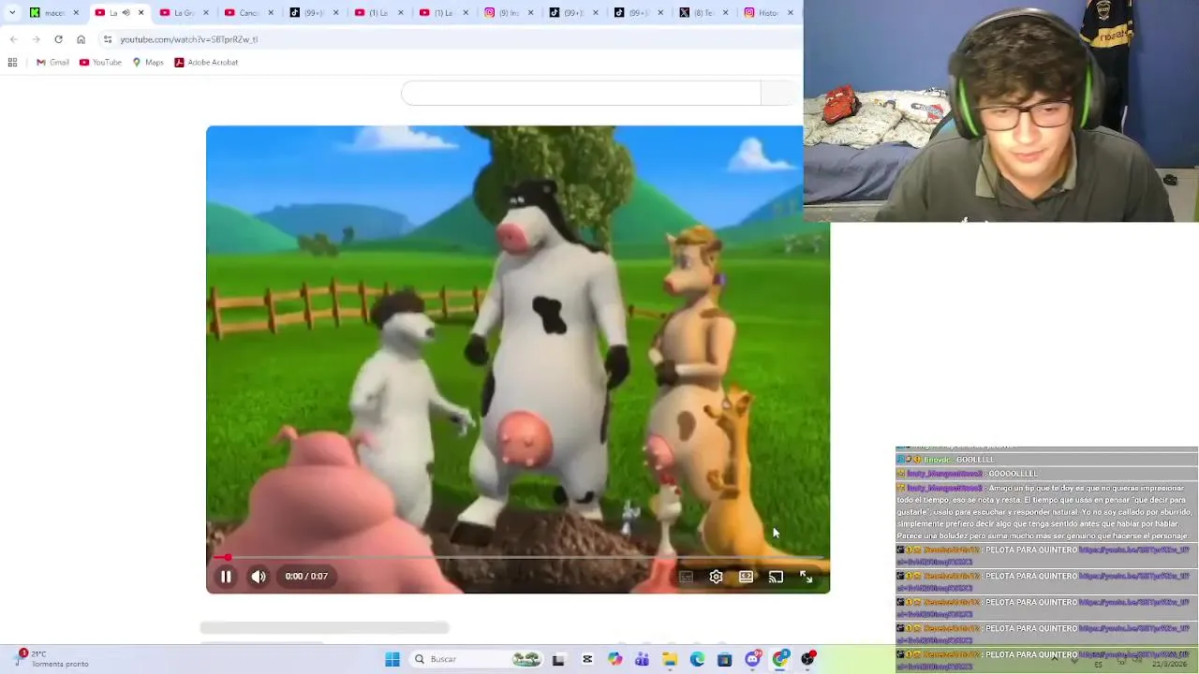Open the video settings gear
The height and width of the screenshot is (674, 1199).
(716, 577)
